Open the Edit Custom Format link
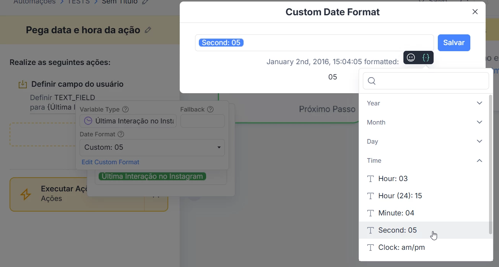 (111, 162)
